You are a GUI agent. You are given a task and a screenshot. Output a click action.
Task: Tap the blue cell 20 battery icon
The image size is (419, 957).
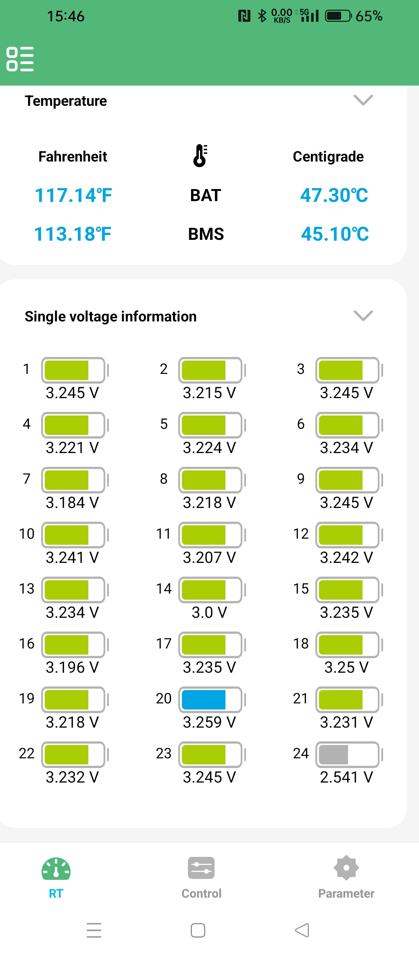tap(211, 699)
